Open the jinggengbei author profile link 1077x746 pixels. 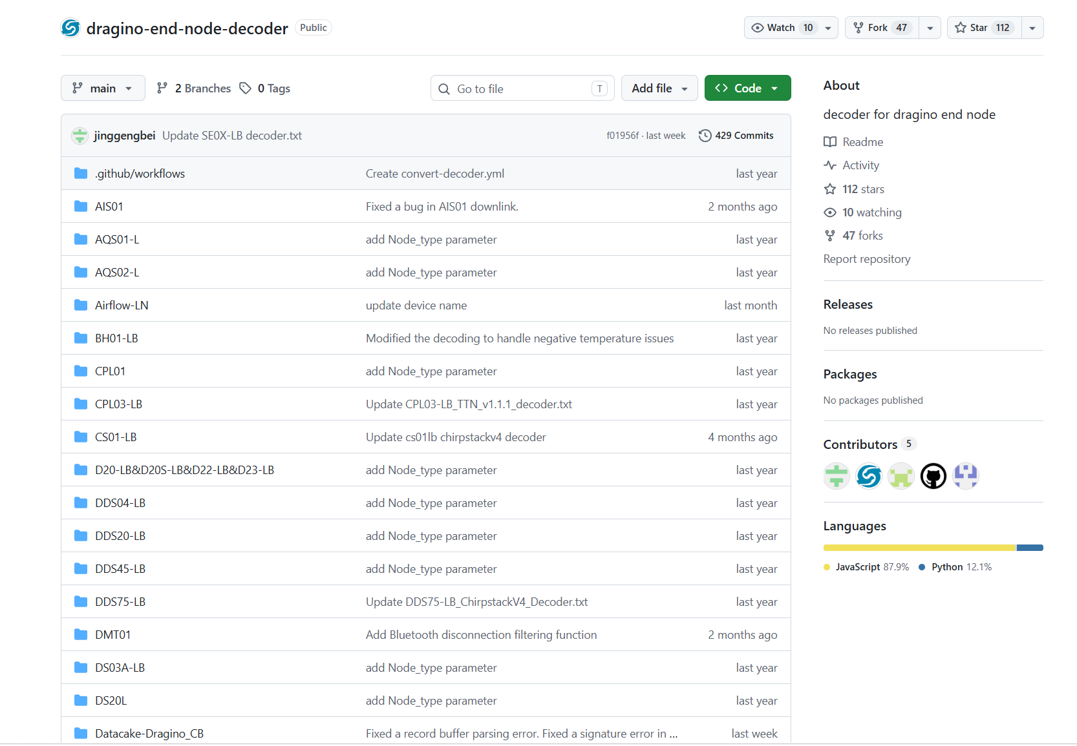(124, 136)
